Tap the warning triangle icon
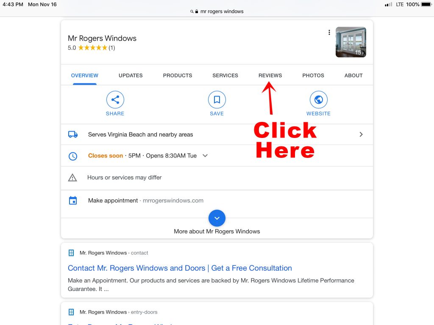This screenshot has height=325, width=434. click(x=72, y=177)
